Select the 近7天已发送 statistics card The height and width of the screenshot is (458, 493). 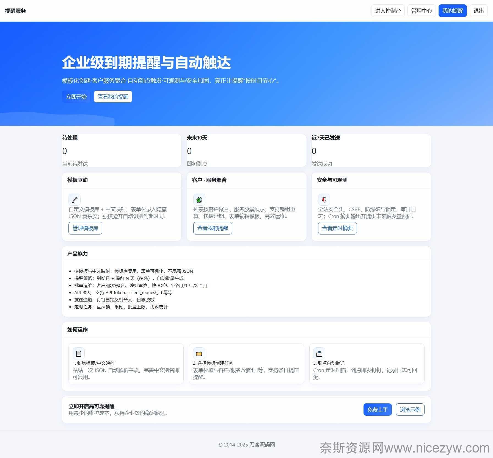pyautogui.click(x=371, y=150)
